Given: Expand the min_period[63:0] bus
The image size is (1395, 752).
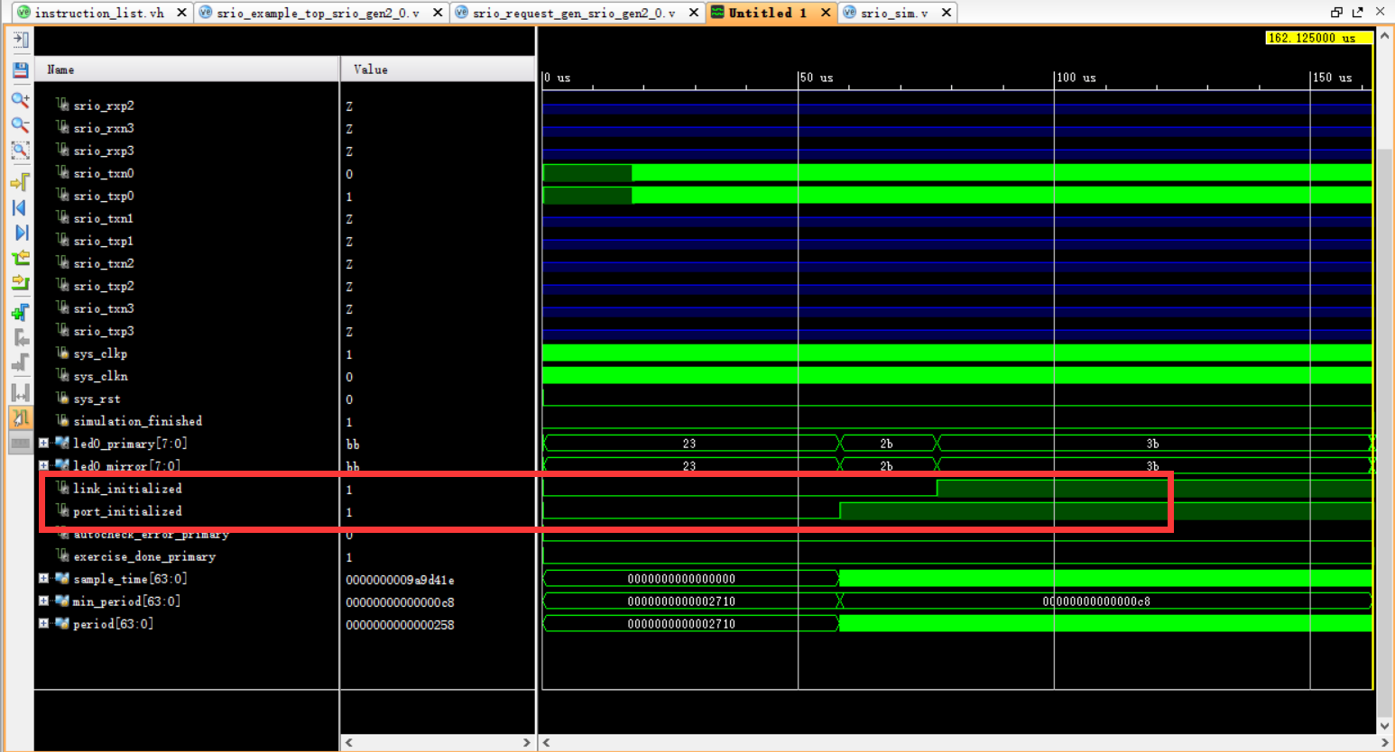Looking at the screenshot, I should pyautogui.click(x=43, y=601).
